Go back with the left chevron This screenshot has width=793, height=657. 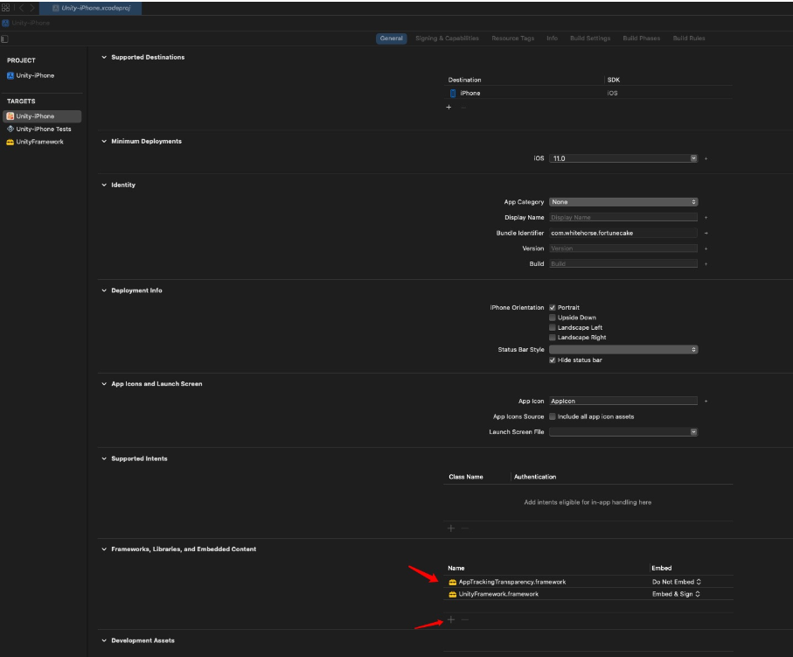[x=21, y=8]
